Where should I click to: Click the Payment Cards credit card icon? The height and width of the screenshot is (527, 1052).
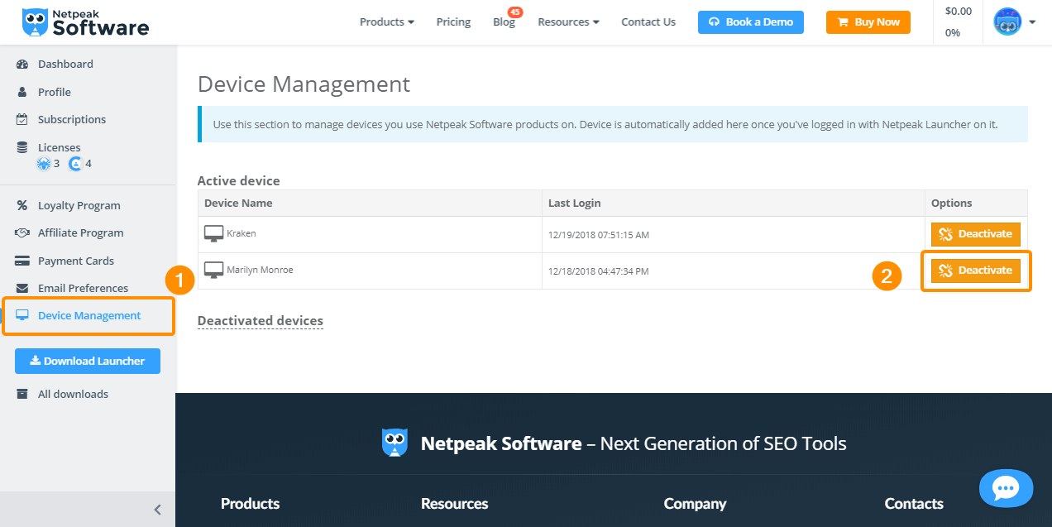tap(22, 261)
